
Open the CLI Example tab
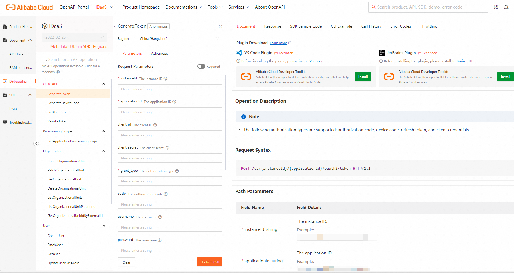[341, 26]
